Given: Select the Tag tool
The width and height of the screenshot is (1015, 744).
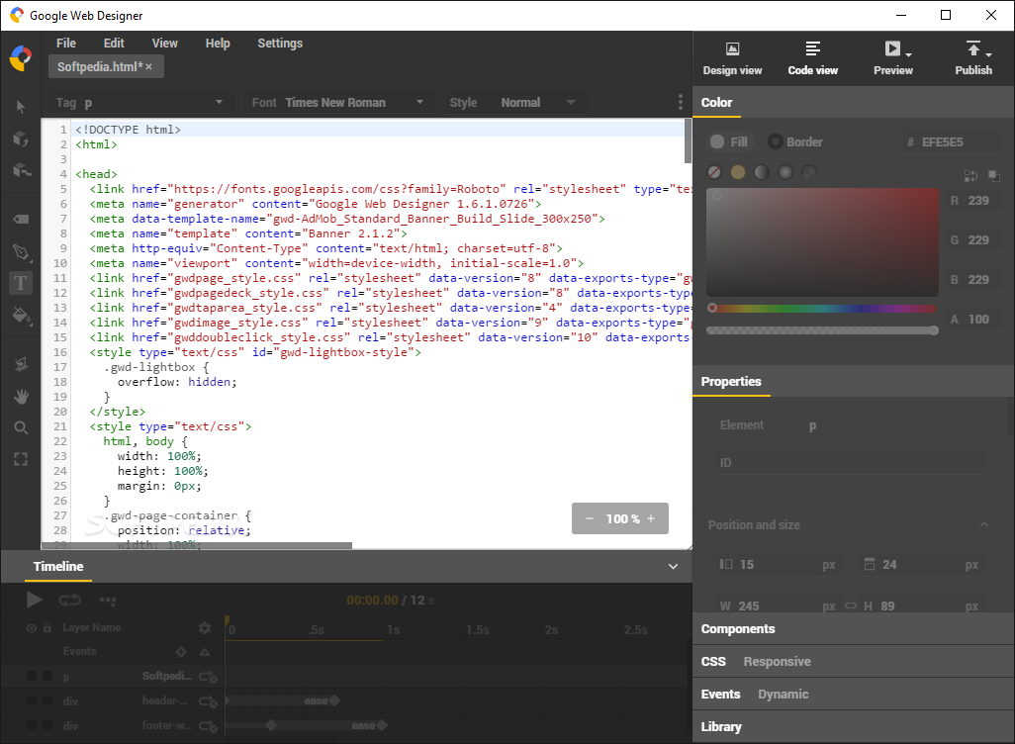Looking at the screenshot, I should pos(21,219).
